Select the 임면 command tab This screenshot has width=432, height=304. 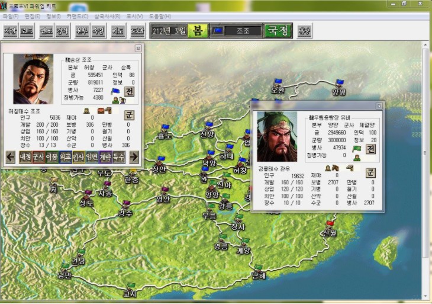[x=92, y=157]
